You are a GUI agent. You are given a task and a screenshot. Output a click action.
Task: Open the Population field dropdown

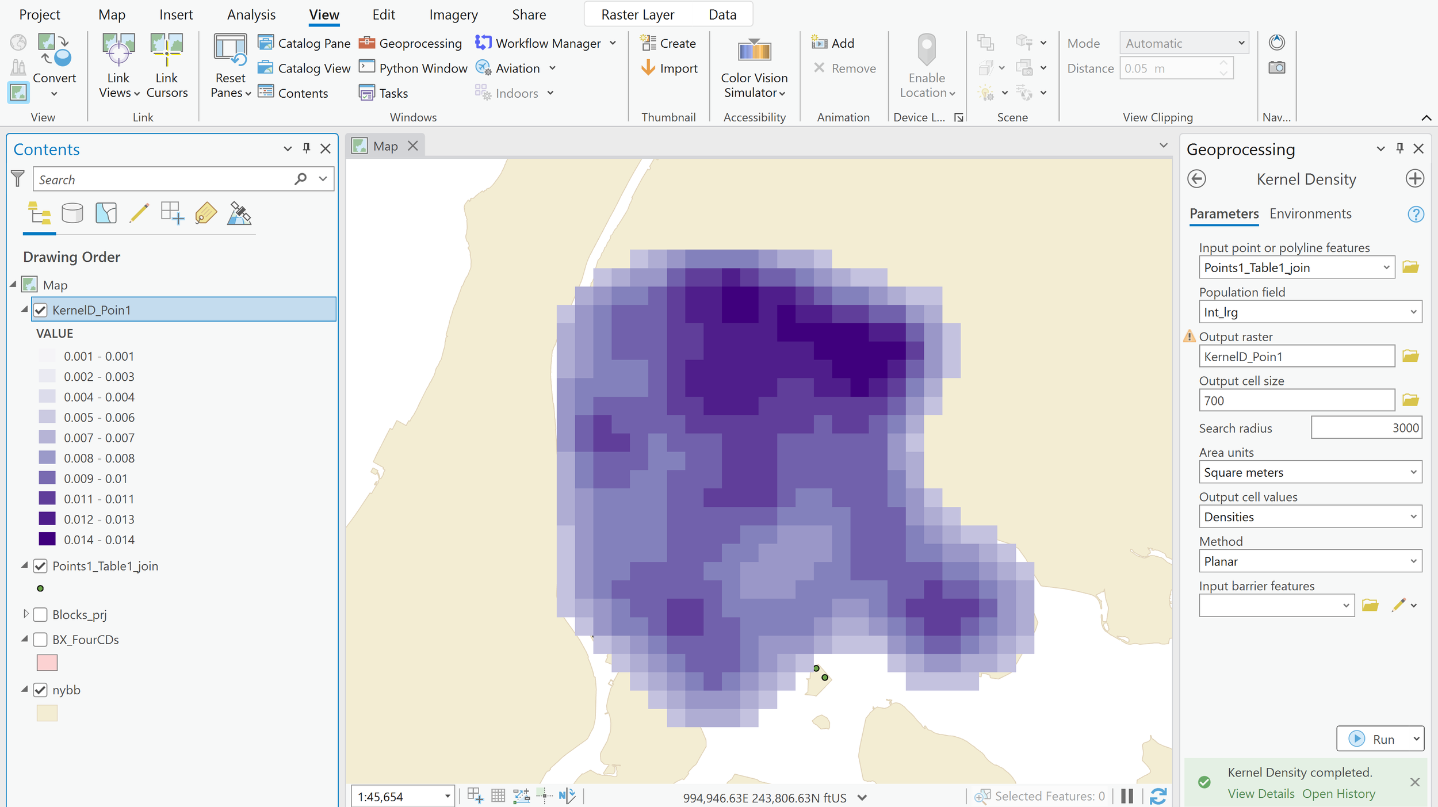coord(1414,312)
